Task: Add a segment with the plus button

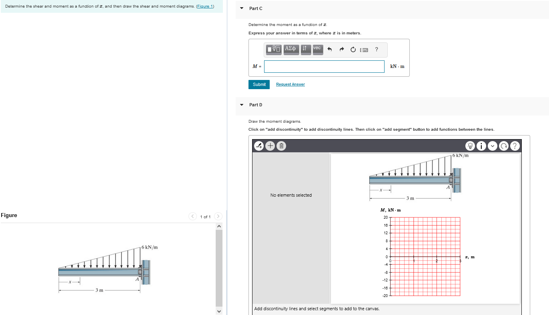Action: (x=270, y=146)
